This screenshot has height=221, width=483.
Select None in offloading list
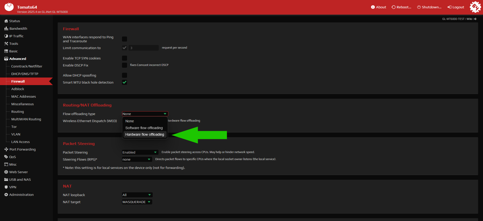tap(145, 121)
